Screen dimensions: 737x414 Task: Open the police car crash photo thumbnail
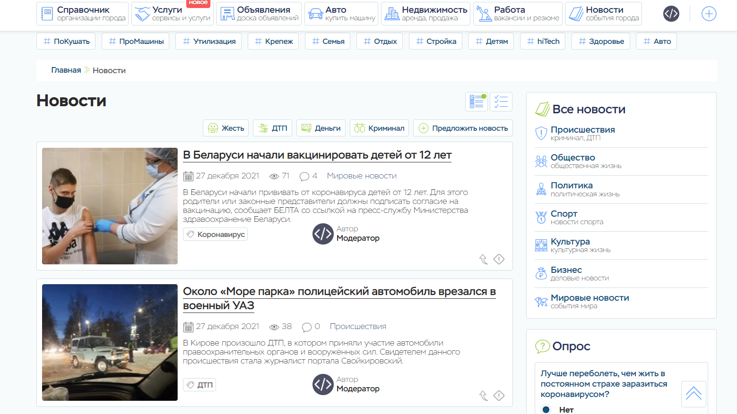pyautogui.click(x=110, y=342)
